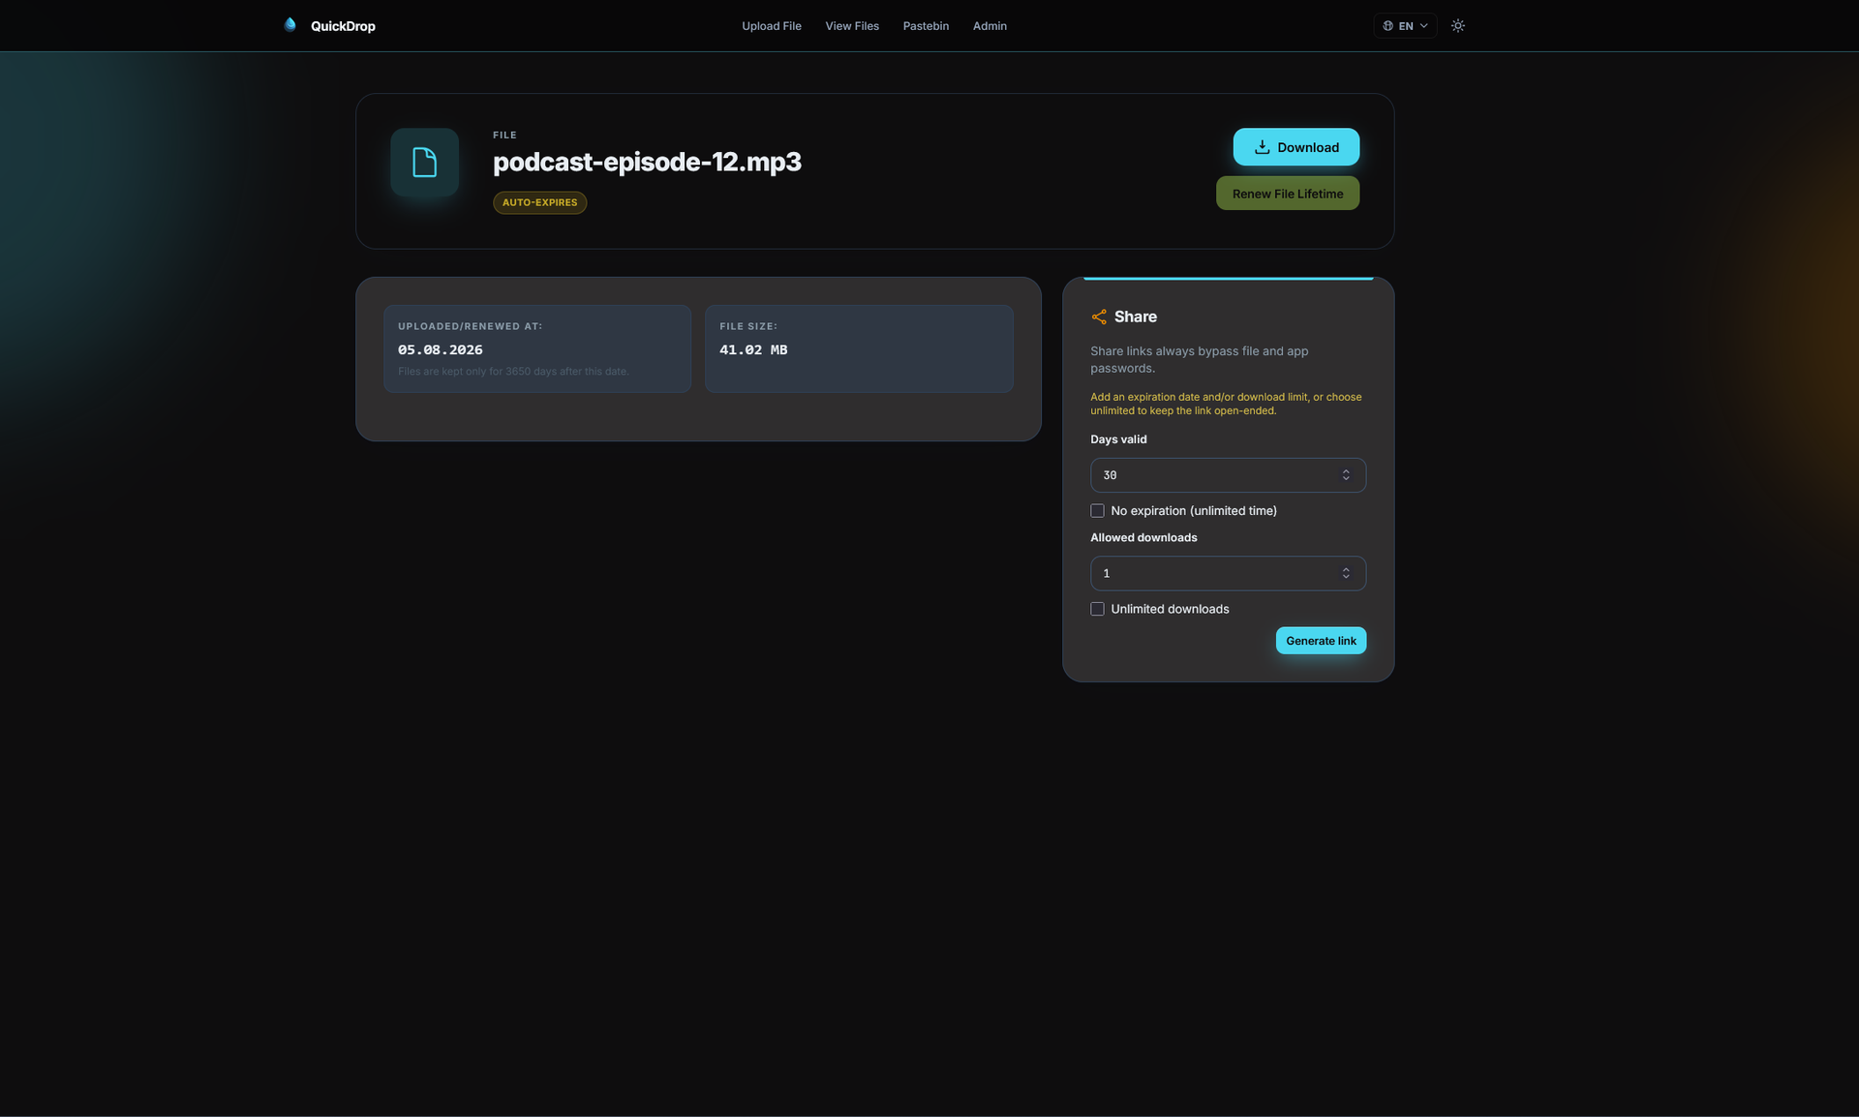Click the Share panel heading

(1135, 317)
